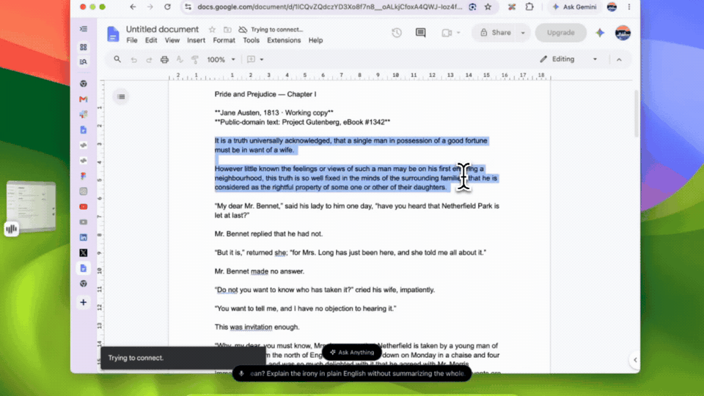Check the cloud offline status icon

coord(243,29)
